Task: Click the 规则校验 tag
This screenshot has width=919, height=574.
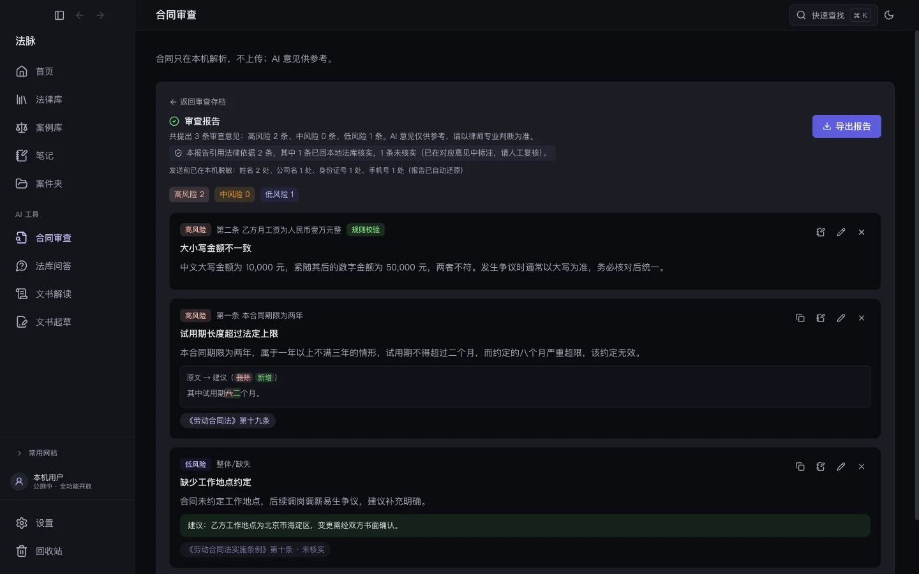Action: 366,230
